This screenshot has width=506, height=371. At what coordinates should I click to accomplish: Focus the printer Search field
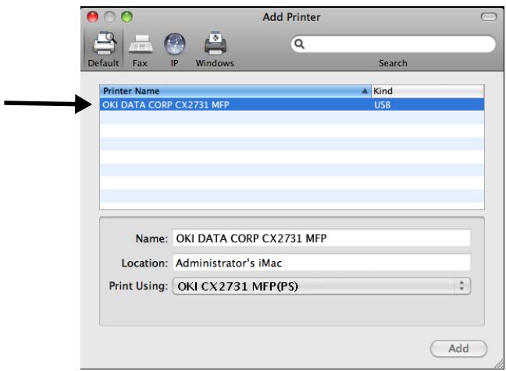393,44
